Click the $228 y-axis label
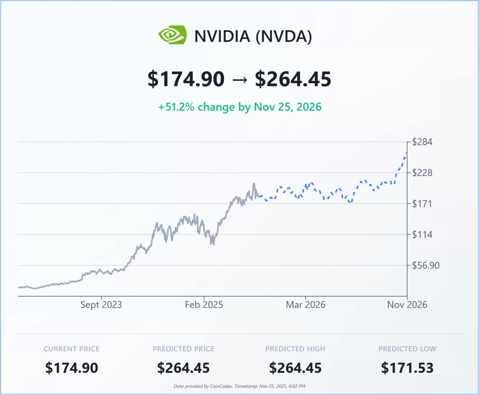Viewport: 479px width, 395px height. [x=422, y=173]
